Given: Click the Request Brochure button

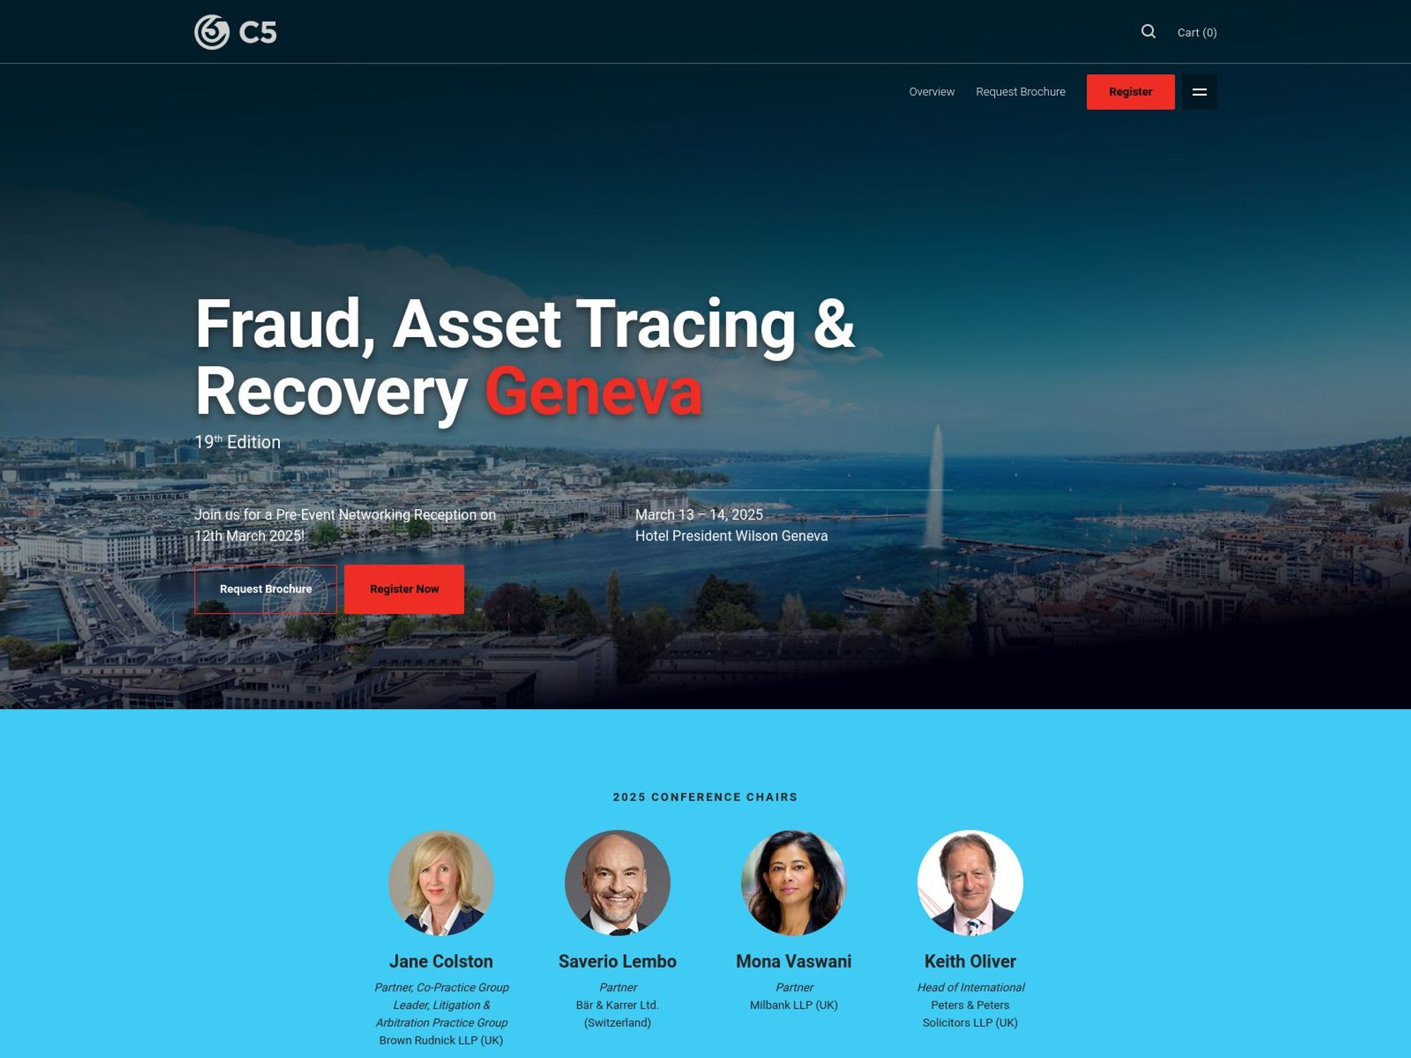Looking at the screenshot, I should tap(265, 588).
